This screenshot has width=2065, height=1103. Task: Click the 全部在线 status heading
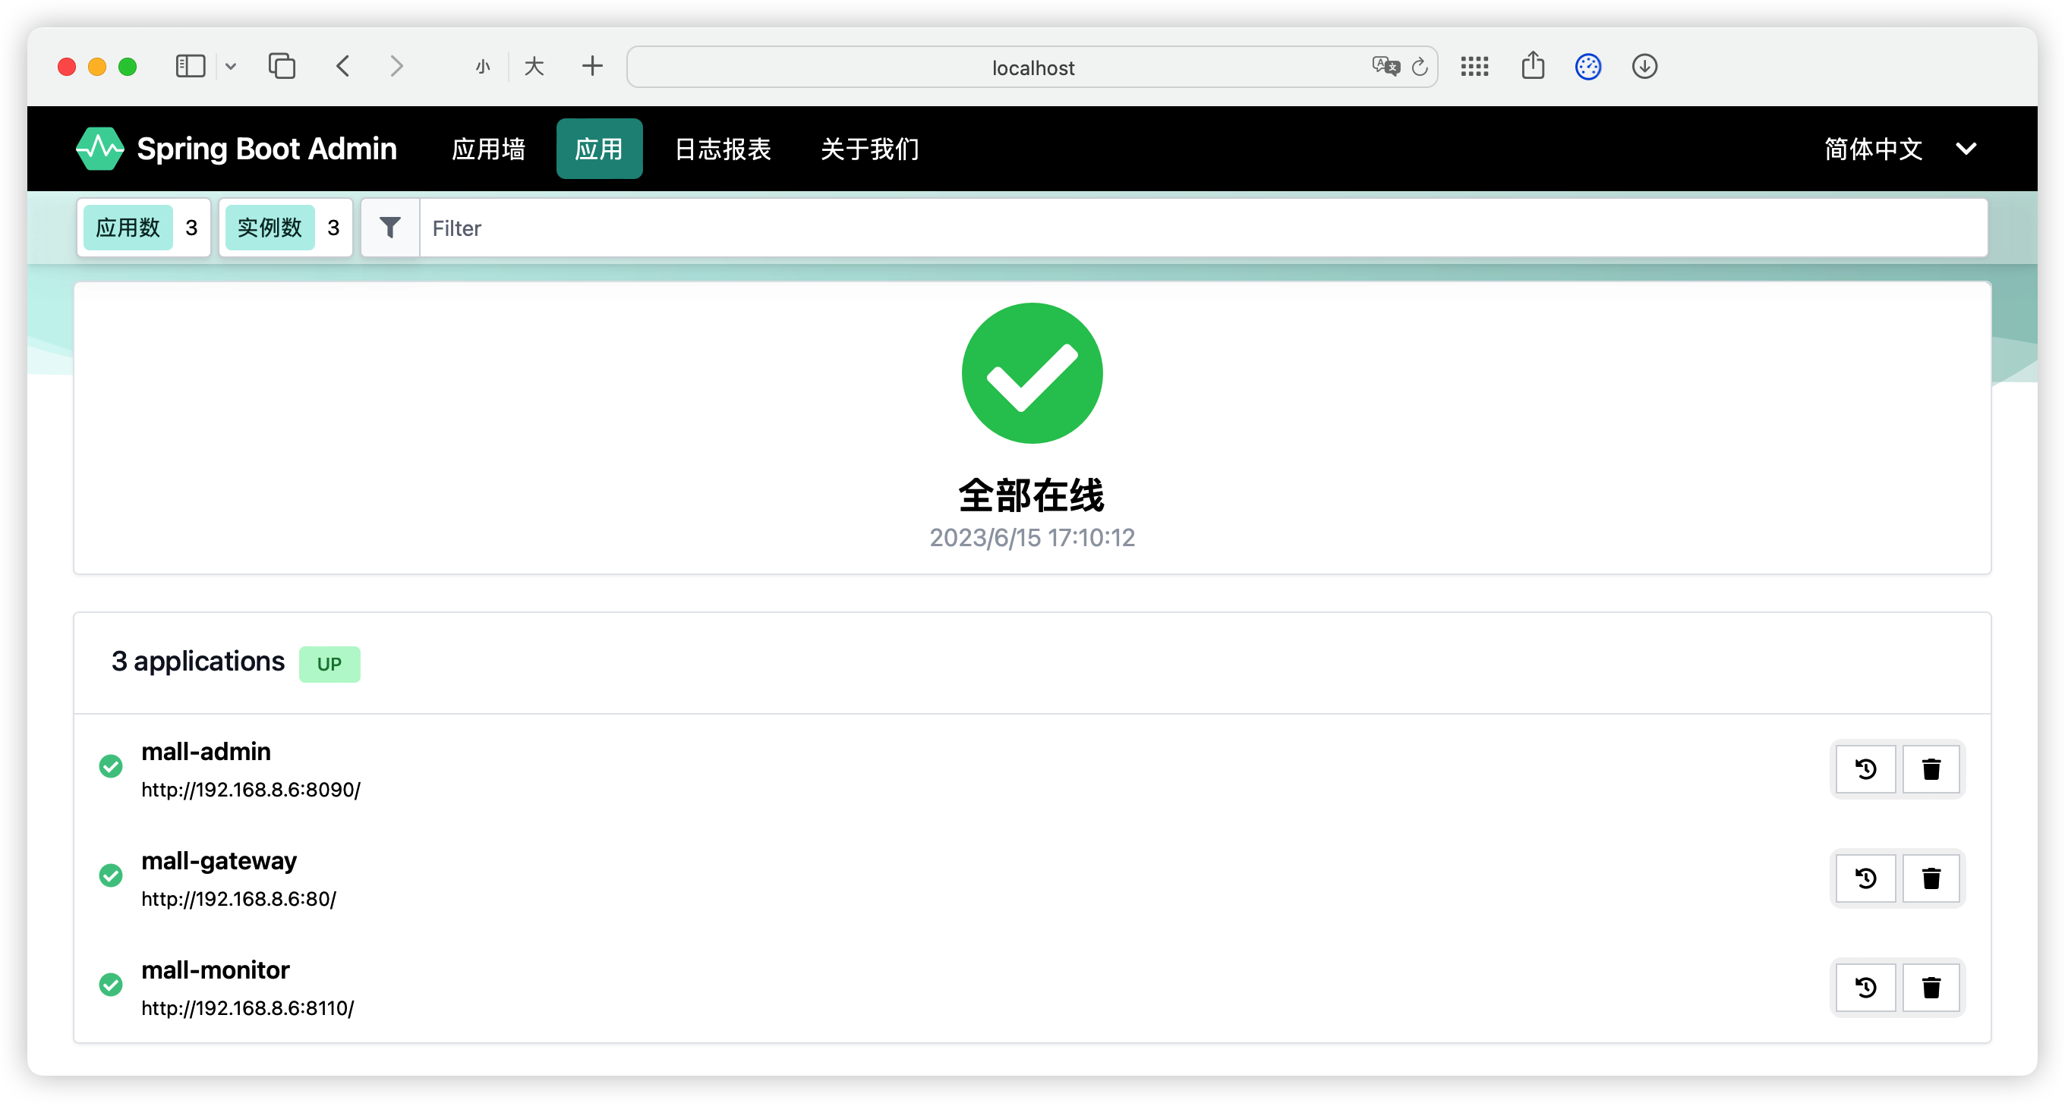coord(1032,495)
